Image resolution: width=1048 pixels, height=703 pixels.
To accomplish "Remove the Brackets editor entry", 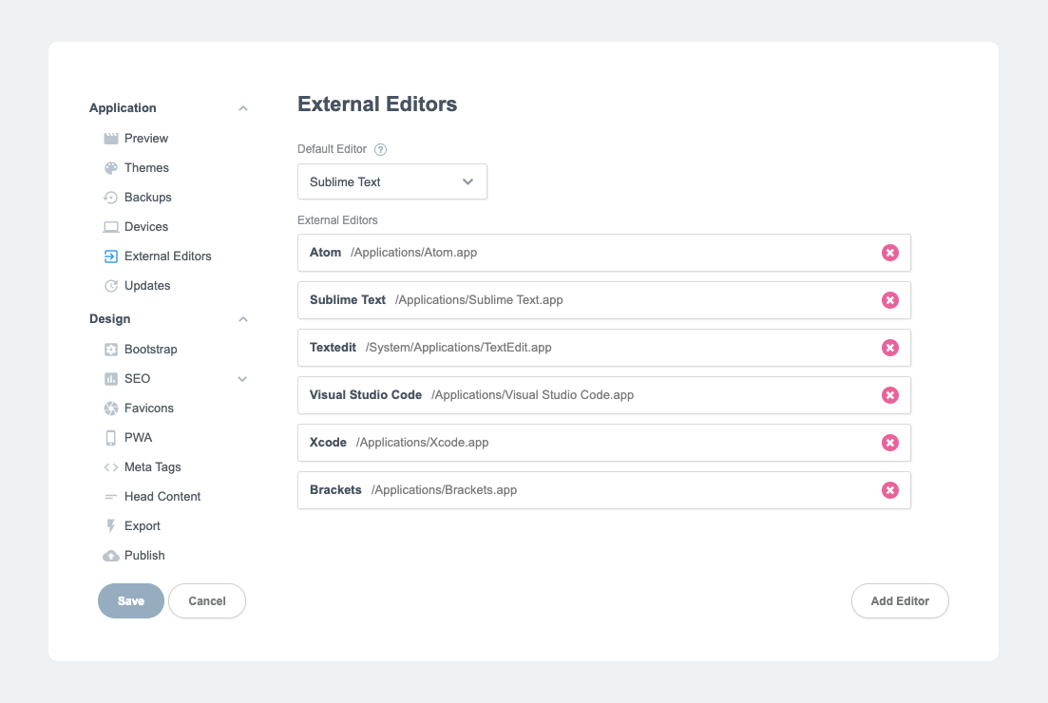I will point(889,490).
